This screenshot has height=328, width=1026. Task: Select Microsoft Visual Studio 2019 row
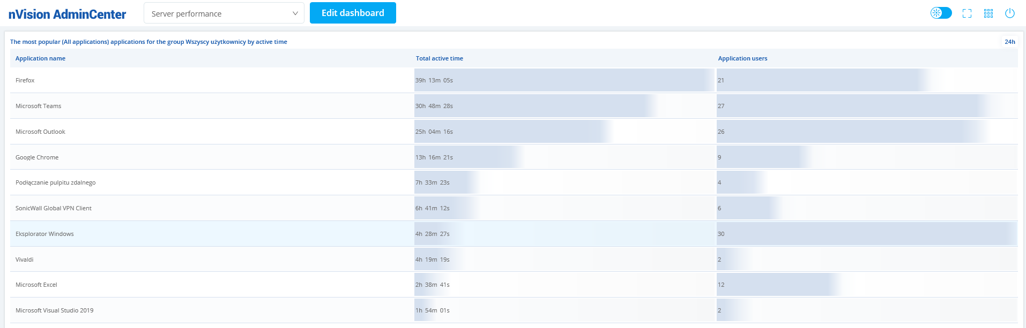pyautogui.click(x=55, y=310)
